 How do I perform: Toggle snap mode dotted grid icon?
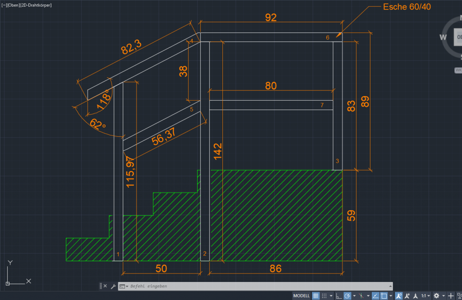(324, 296)
